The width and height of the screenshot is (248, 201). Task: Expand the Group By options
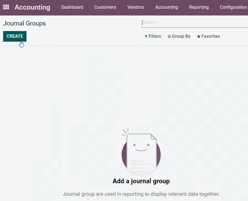(x=179, y=36)
